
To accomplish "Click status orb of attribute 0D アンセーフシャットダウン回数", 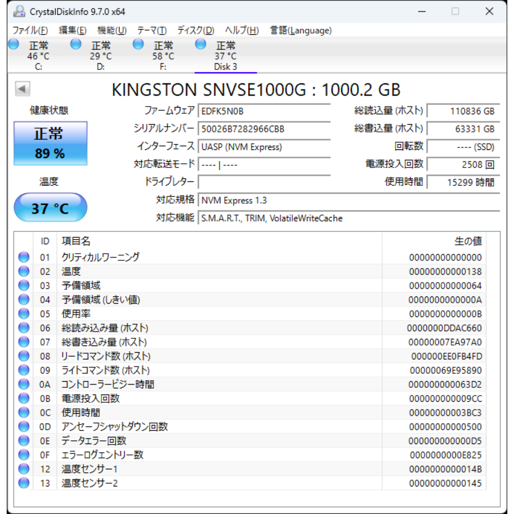I will point(24,426).
